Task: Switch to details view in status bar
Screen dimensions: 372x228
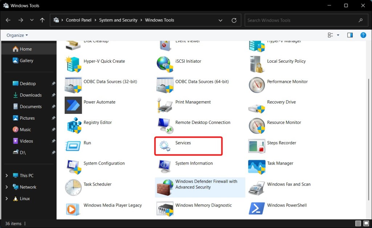Action: (x=358, y=223)
